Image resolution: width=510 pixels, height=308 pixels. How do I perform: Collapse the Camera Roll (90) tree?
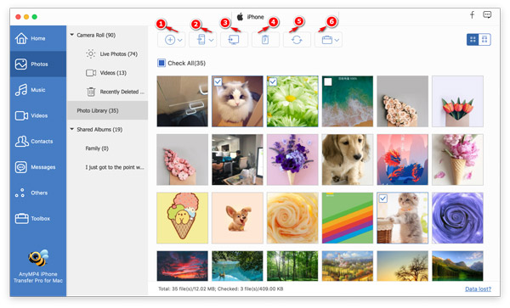(x=72, y=35)
